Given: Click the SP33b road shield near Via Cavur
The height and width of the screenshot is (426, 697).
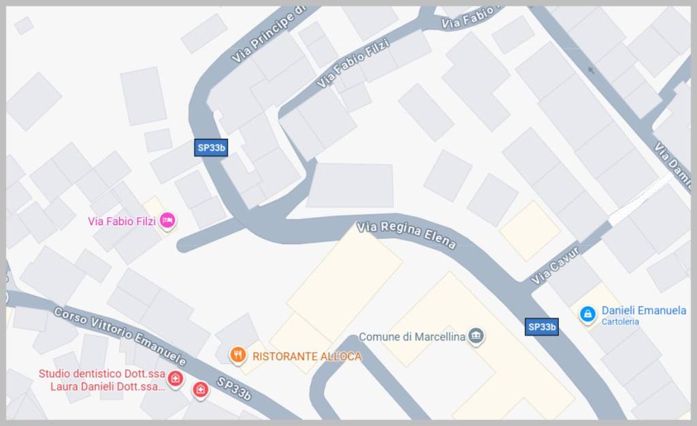Looking at the screenshot, I should tap(541, 327).
